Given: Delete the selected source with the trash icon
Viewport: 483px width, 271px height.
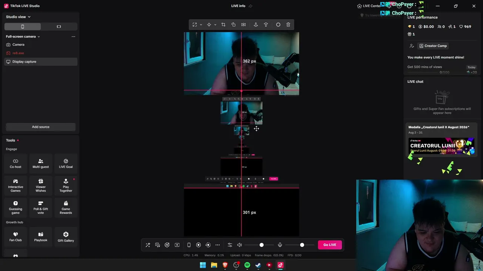Looking at the screenshot, I should 288,25.
